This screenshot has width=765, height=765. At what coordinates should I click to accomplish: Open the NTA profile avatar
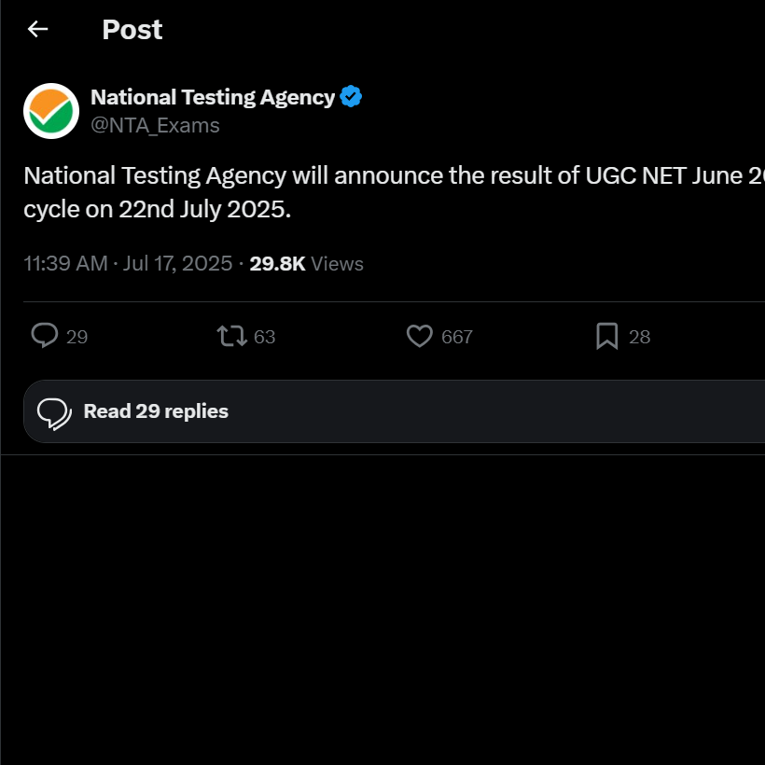(51, 111)
